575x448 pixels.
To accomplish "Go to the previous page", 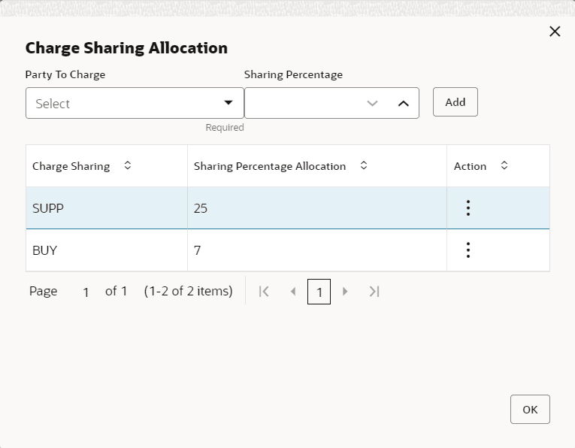I will [x=293, y=291].
